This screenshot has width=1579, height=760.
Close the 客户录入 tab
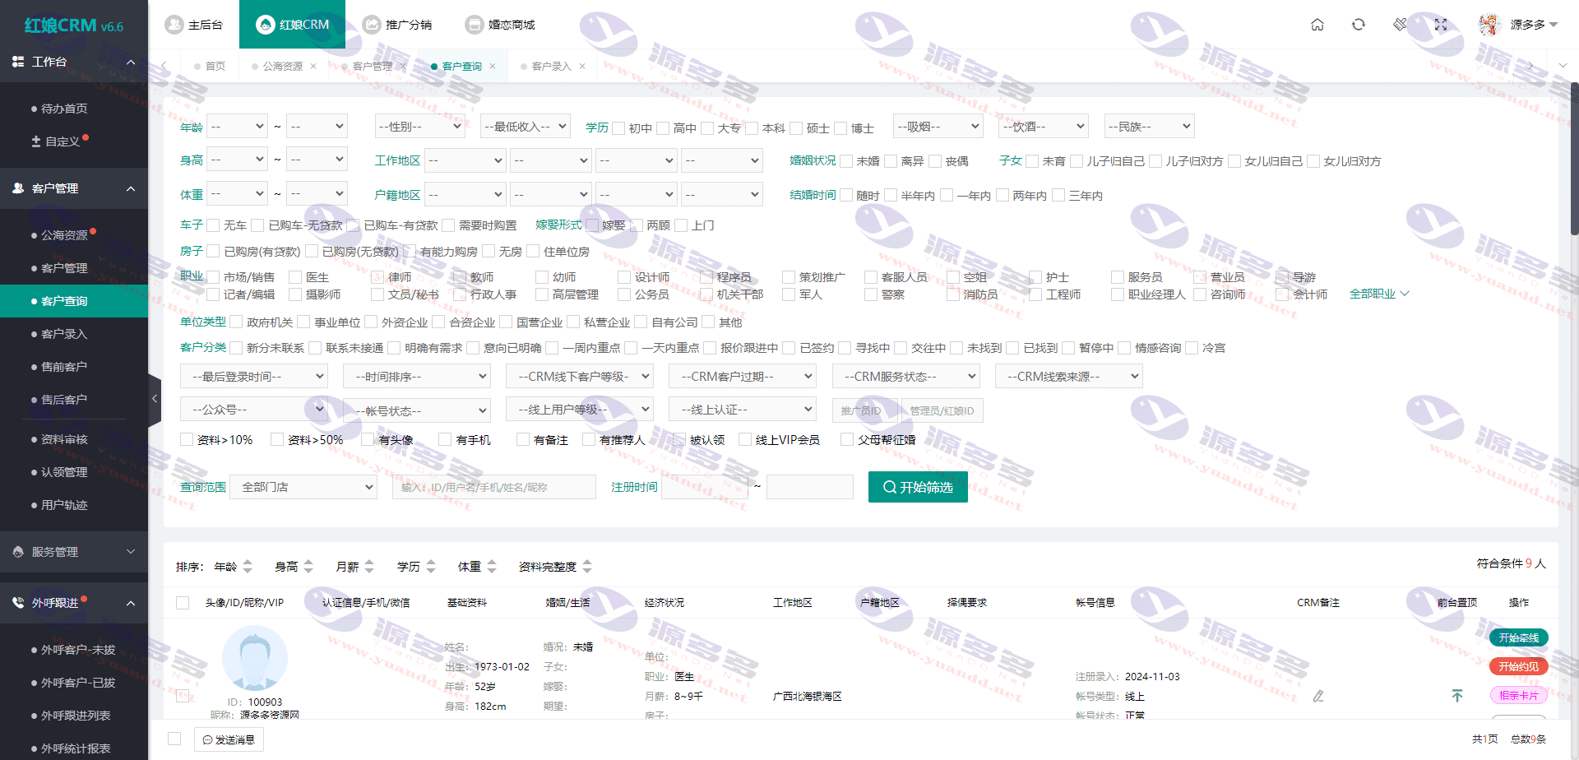582,67
